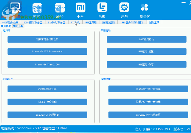Open the 综合区 four-leaf icon

[144, 7]
